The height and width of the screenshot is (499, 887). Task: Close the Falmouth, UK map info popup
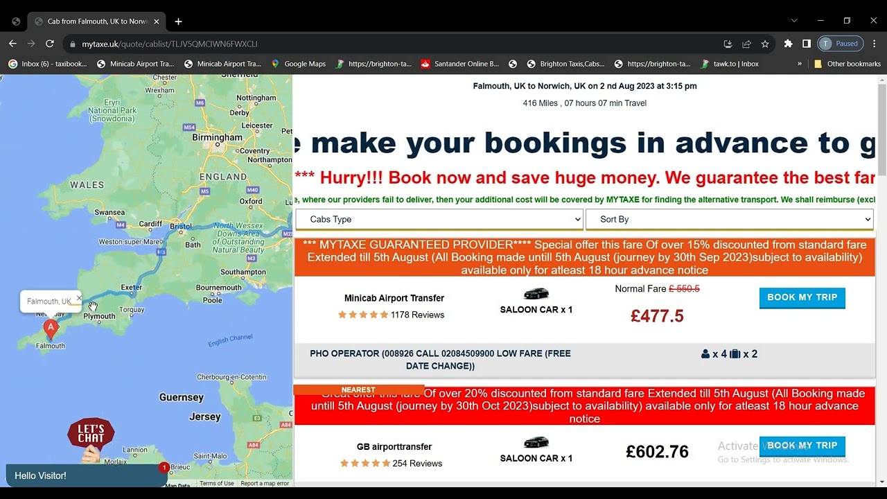coord(79,298)
